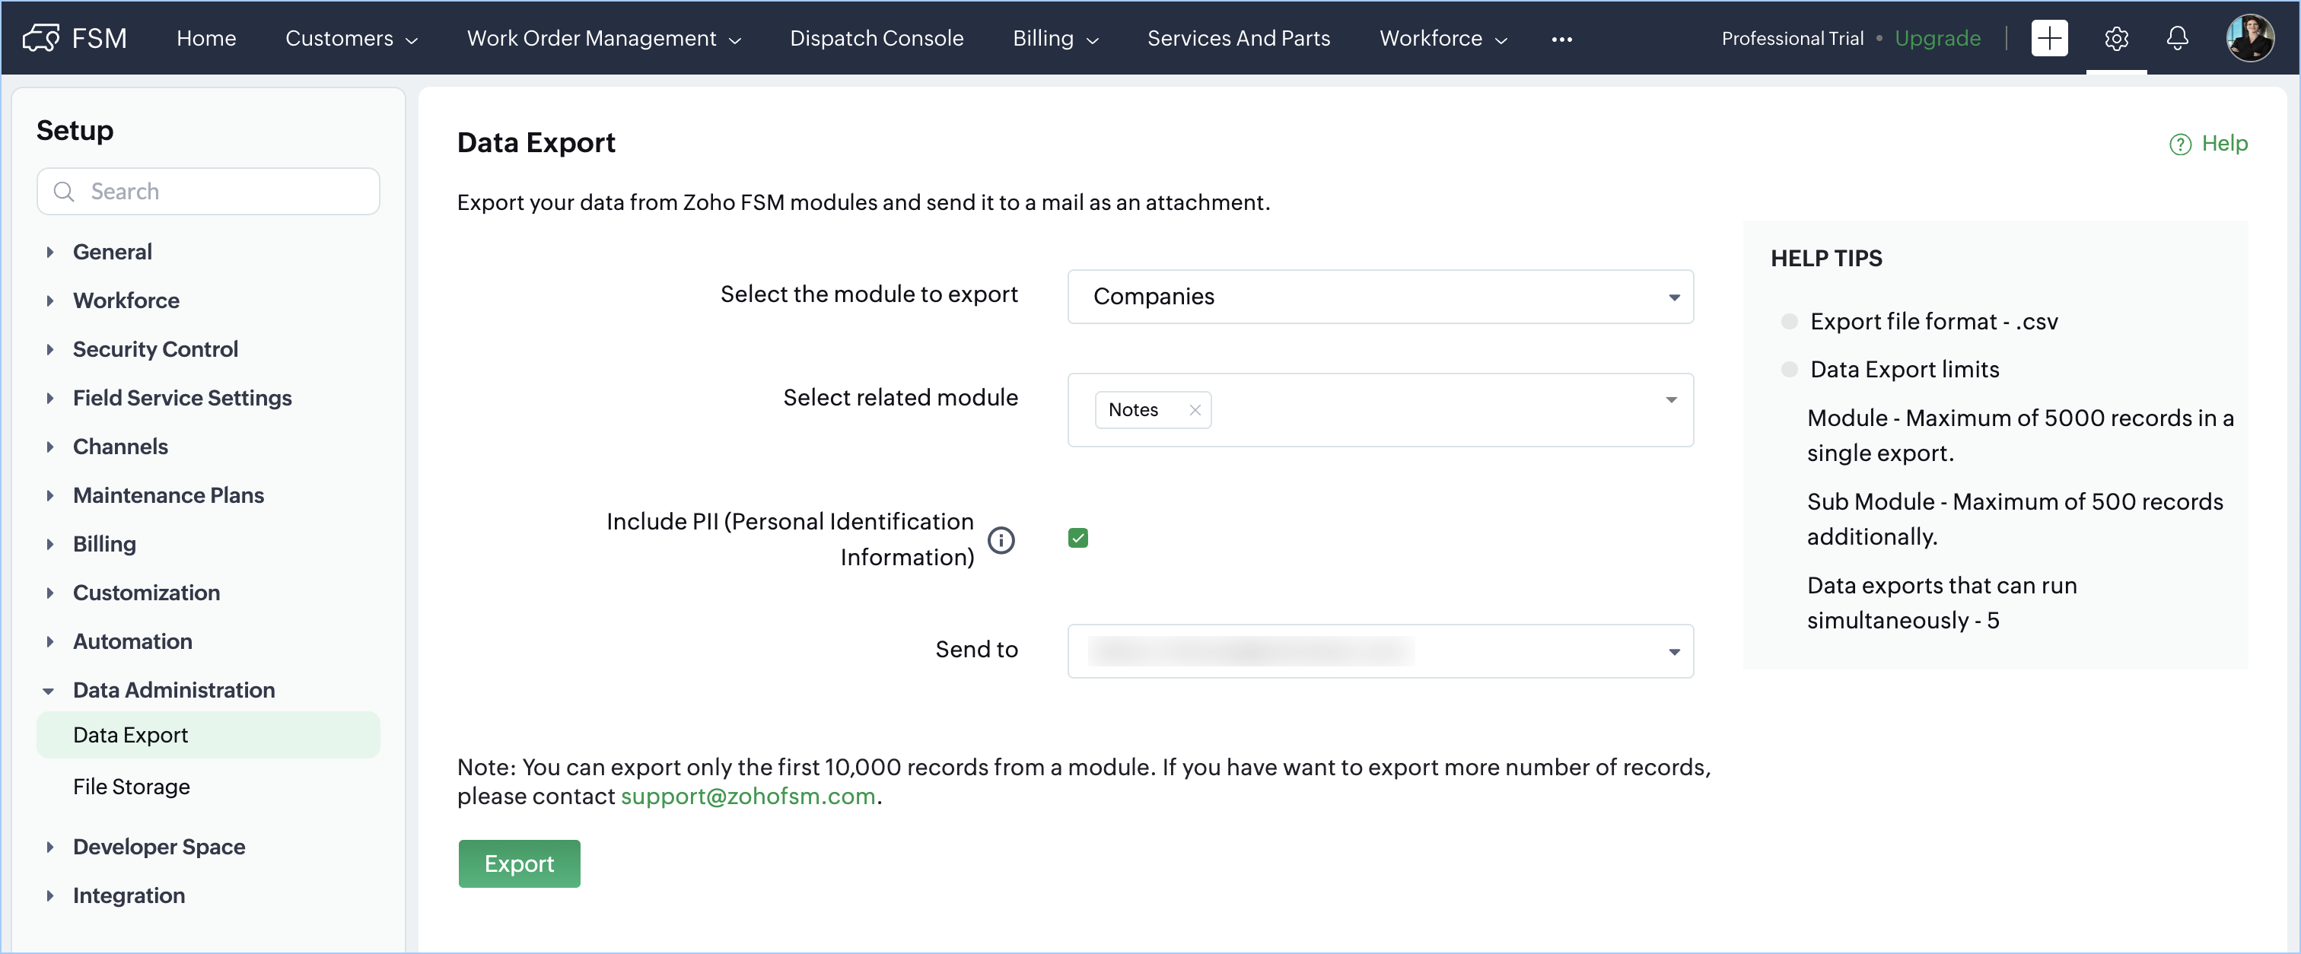Open the support@zohofsm.com email link

pyautogui.click(x=746, y=797)
